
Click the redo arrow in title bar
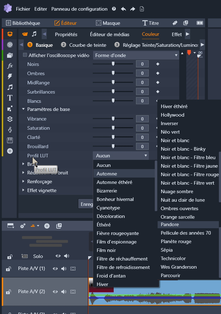tap(132, 9)
